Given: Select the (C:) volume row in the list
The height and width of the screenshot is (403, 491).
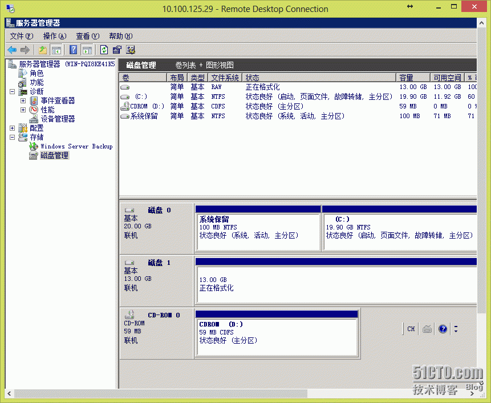Looking at the screenshot, I should click(x=298, y=97).
